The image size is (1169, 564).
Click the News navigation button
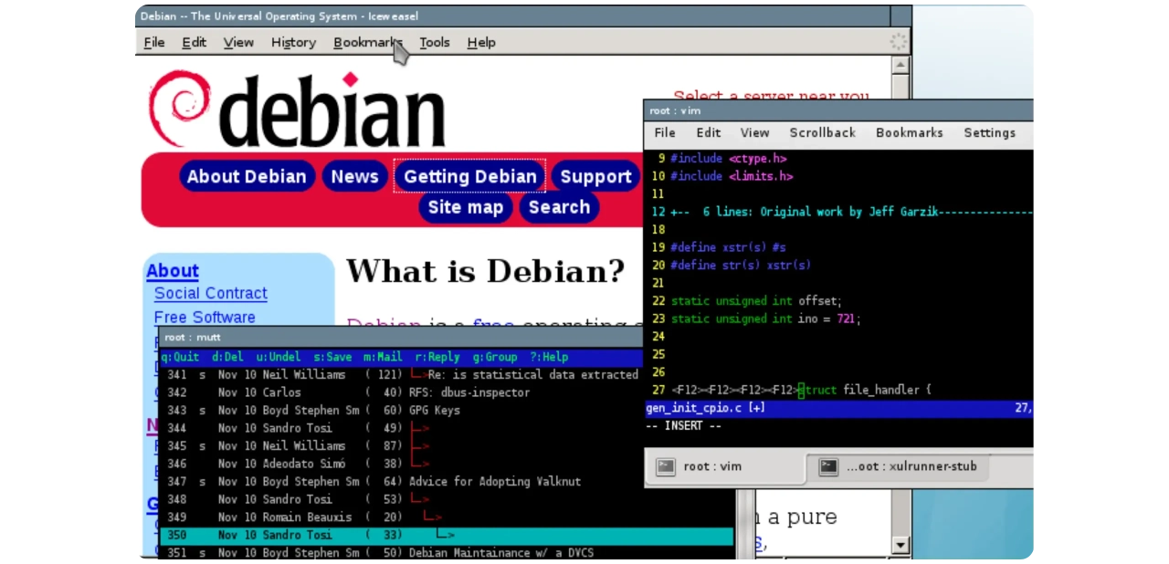[x=354, y=176]
